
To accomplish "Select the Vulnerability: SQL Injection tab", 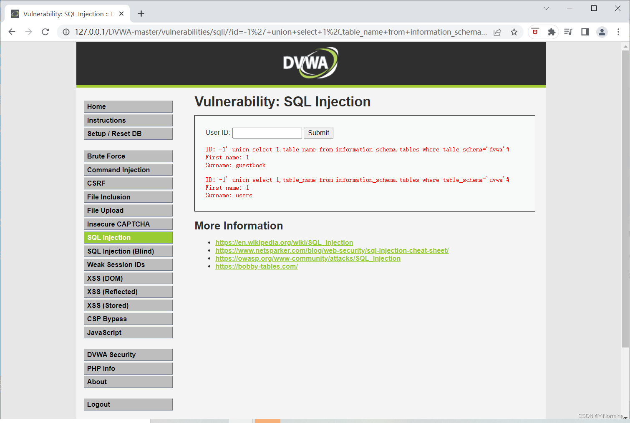I will tap(68, 14).
